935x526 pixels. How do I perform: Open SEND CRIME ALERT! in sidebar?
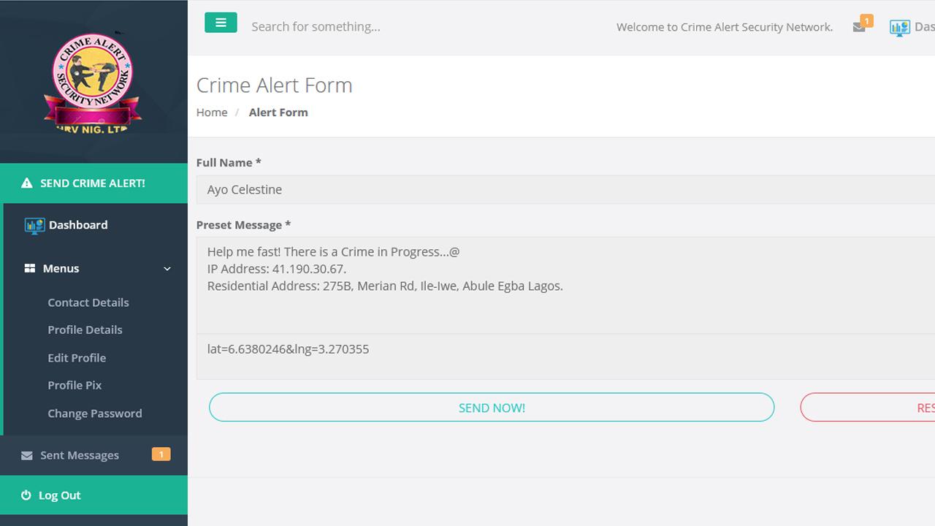[93, 183]
